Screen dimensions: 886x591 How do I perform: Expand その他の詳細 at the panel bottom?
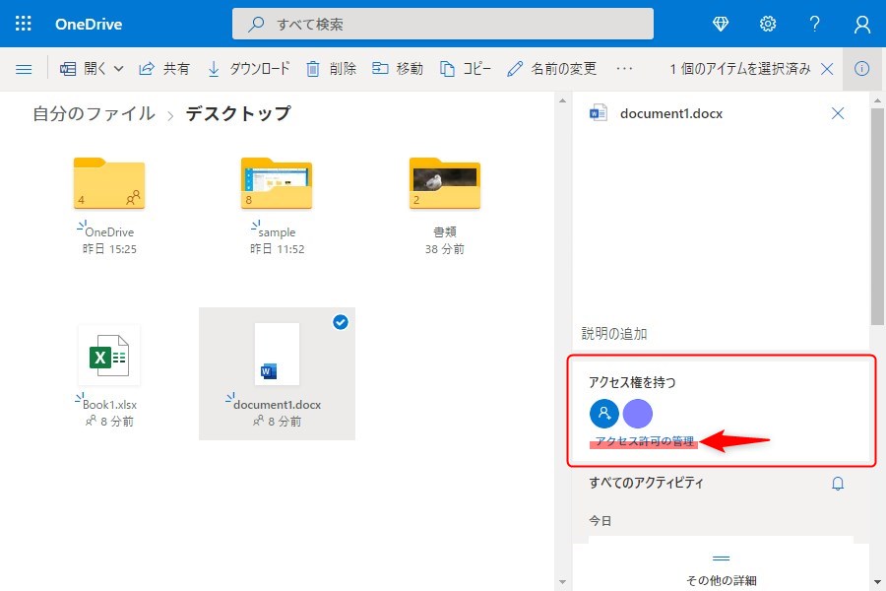click(x=721, y=571)
